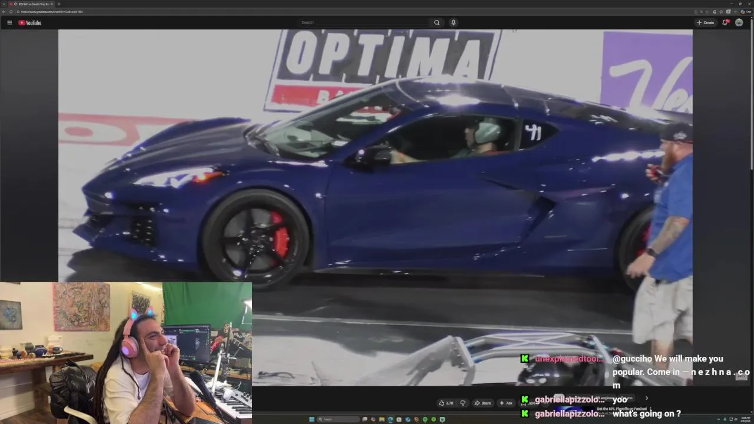Open the browser tab list dropdown

(3, 4)
